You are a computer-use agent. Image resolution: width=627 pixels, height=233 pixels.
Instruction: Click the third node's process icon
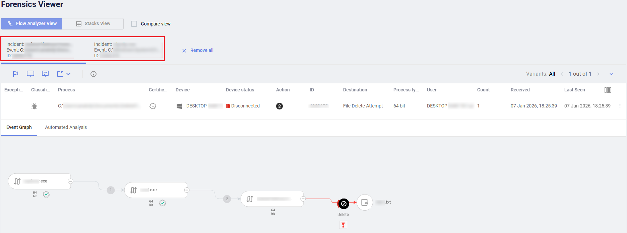250,199
